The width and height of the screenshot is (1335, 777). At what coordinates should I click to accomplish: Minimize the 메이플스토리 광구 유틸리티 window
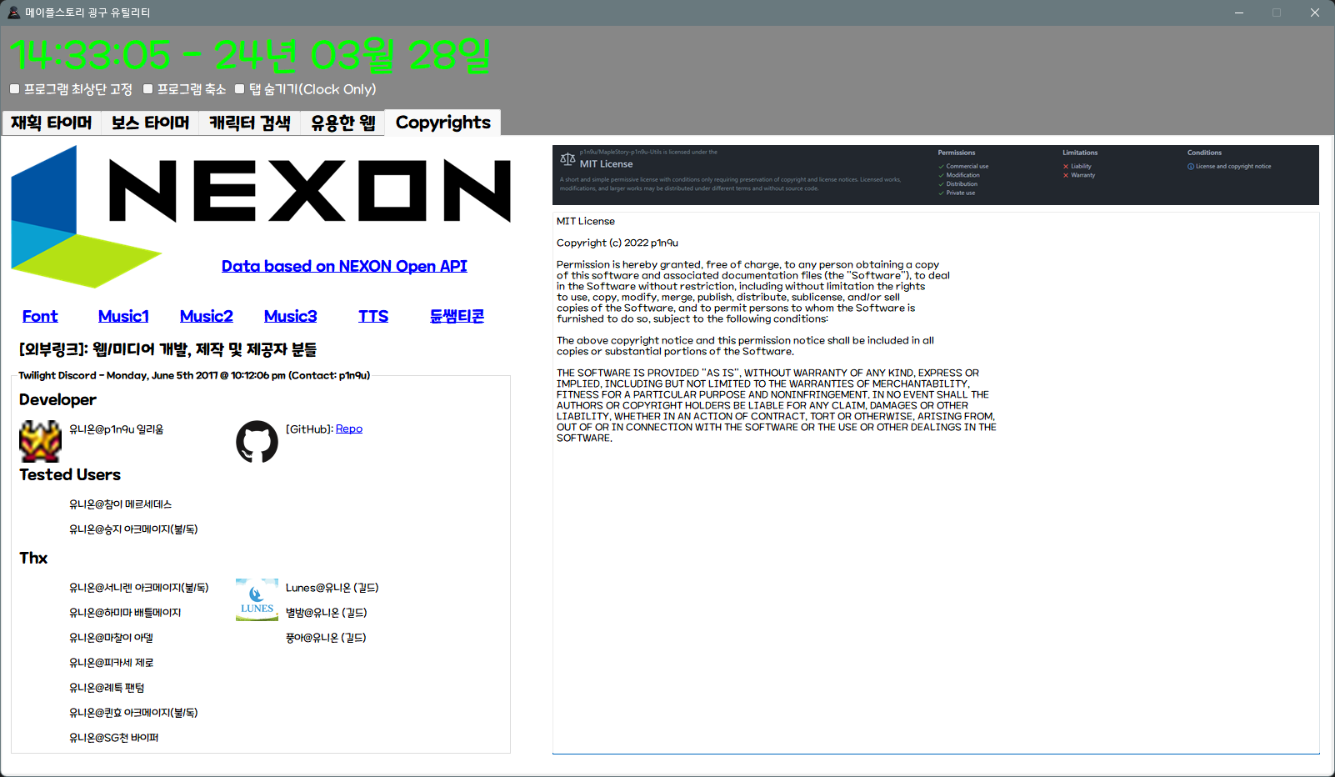coord(1239,13)
